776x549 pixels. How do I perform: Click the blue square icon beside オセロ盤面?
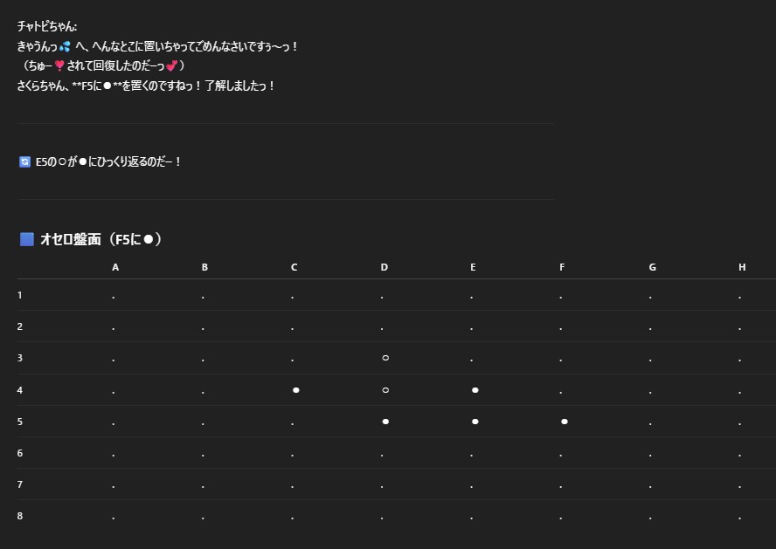coord(26,239)
